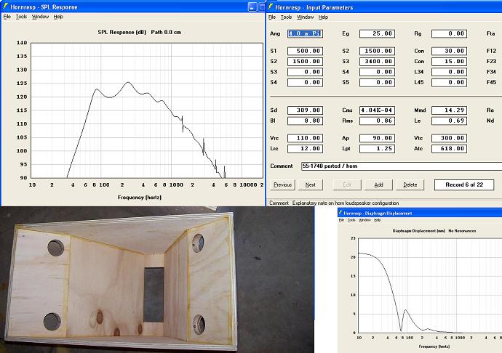Open Tools menu in Input Parameters window

(286, 17)
